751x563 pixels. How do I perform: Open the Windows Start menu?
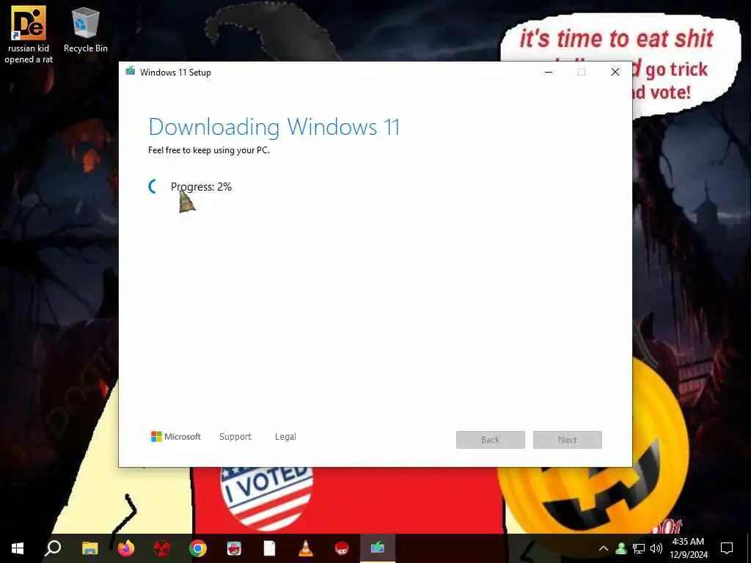[x=18, y=548]
